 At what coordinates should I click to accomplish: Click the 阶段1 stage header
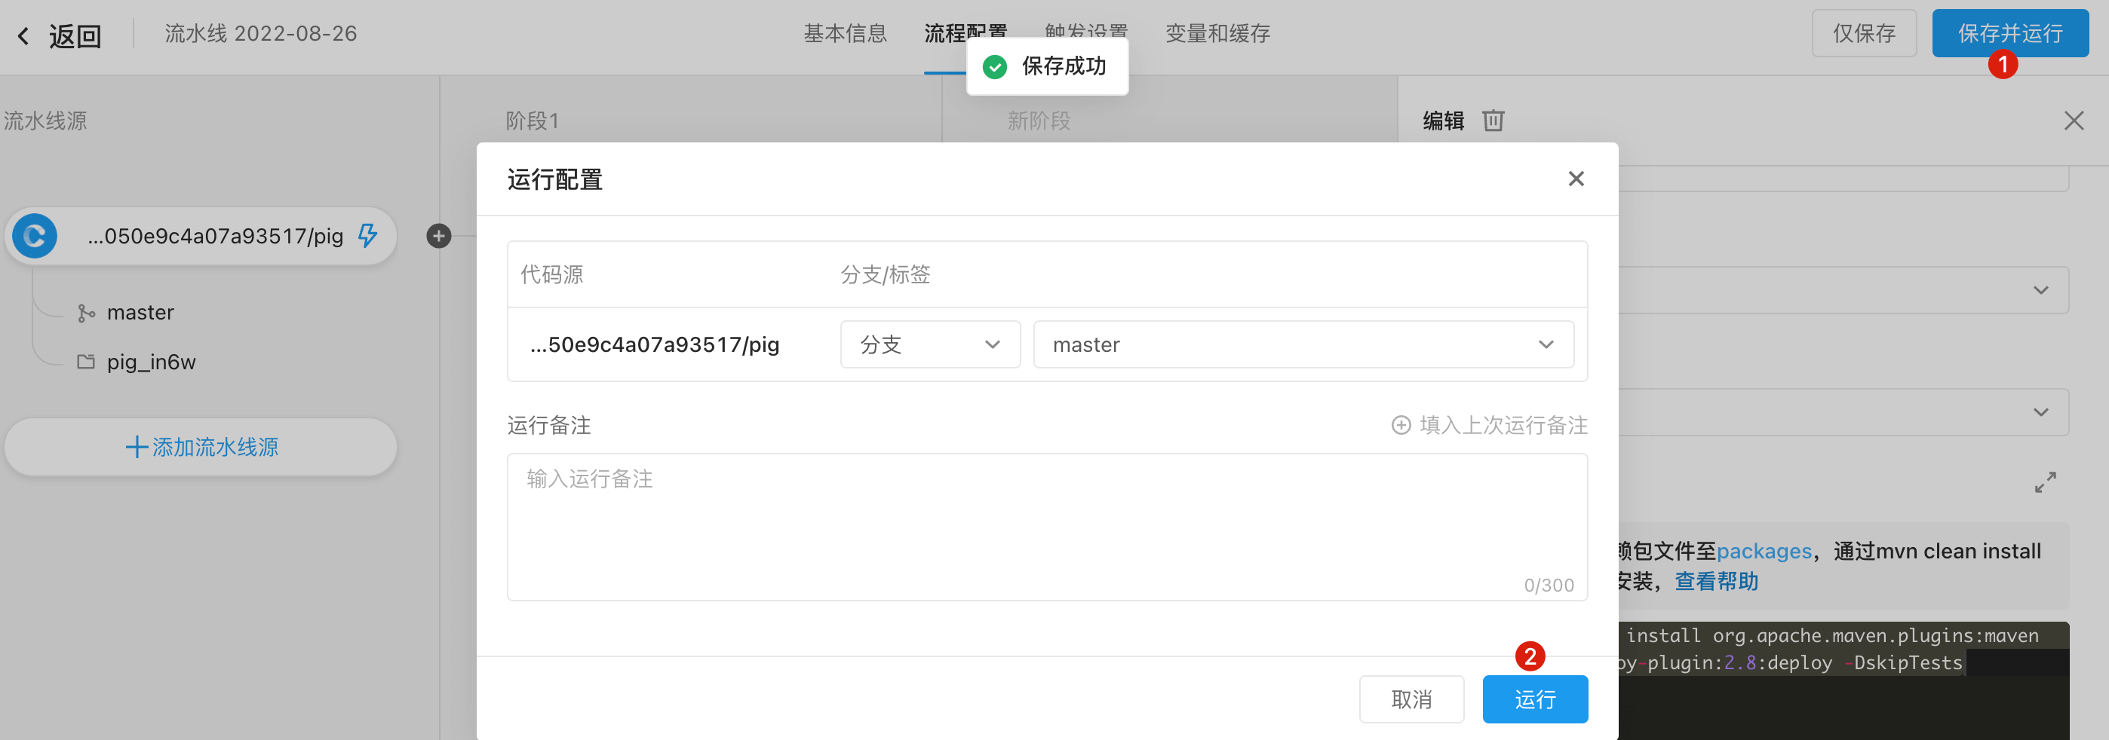(533, 121)
